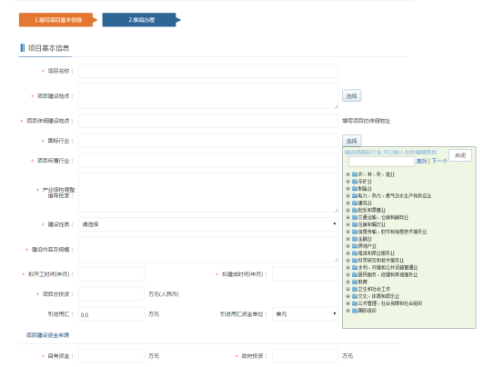Select step 1.填写项目基本信息 tab
Image resolution: width=483 pixels, height=367 pixels.
[x=58, y=20]
